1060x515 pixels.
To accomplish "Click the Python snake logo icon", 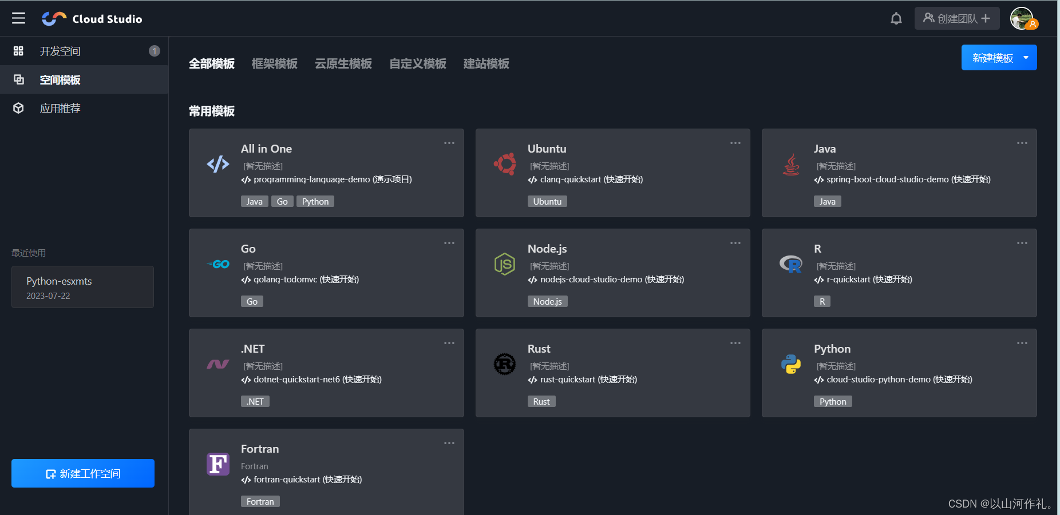I will [x=791, y=364].
